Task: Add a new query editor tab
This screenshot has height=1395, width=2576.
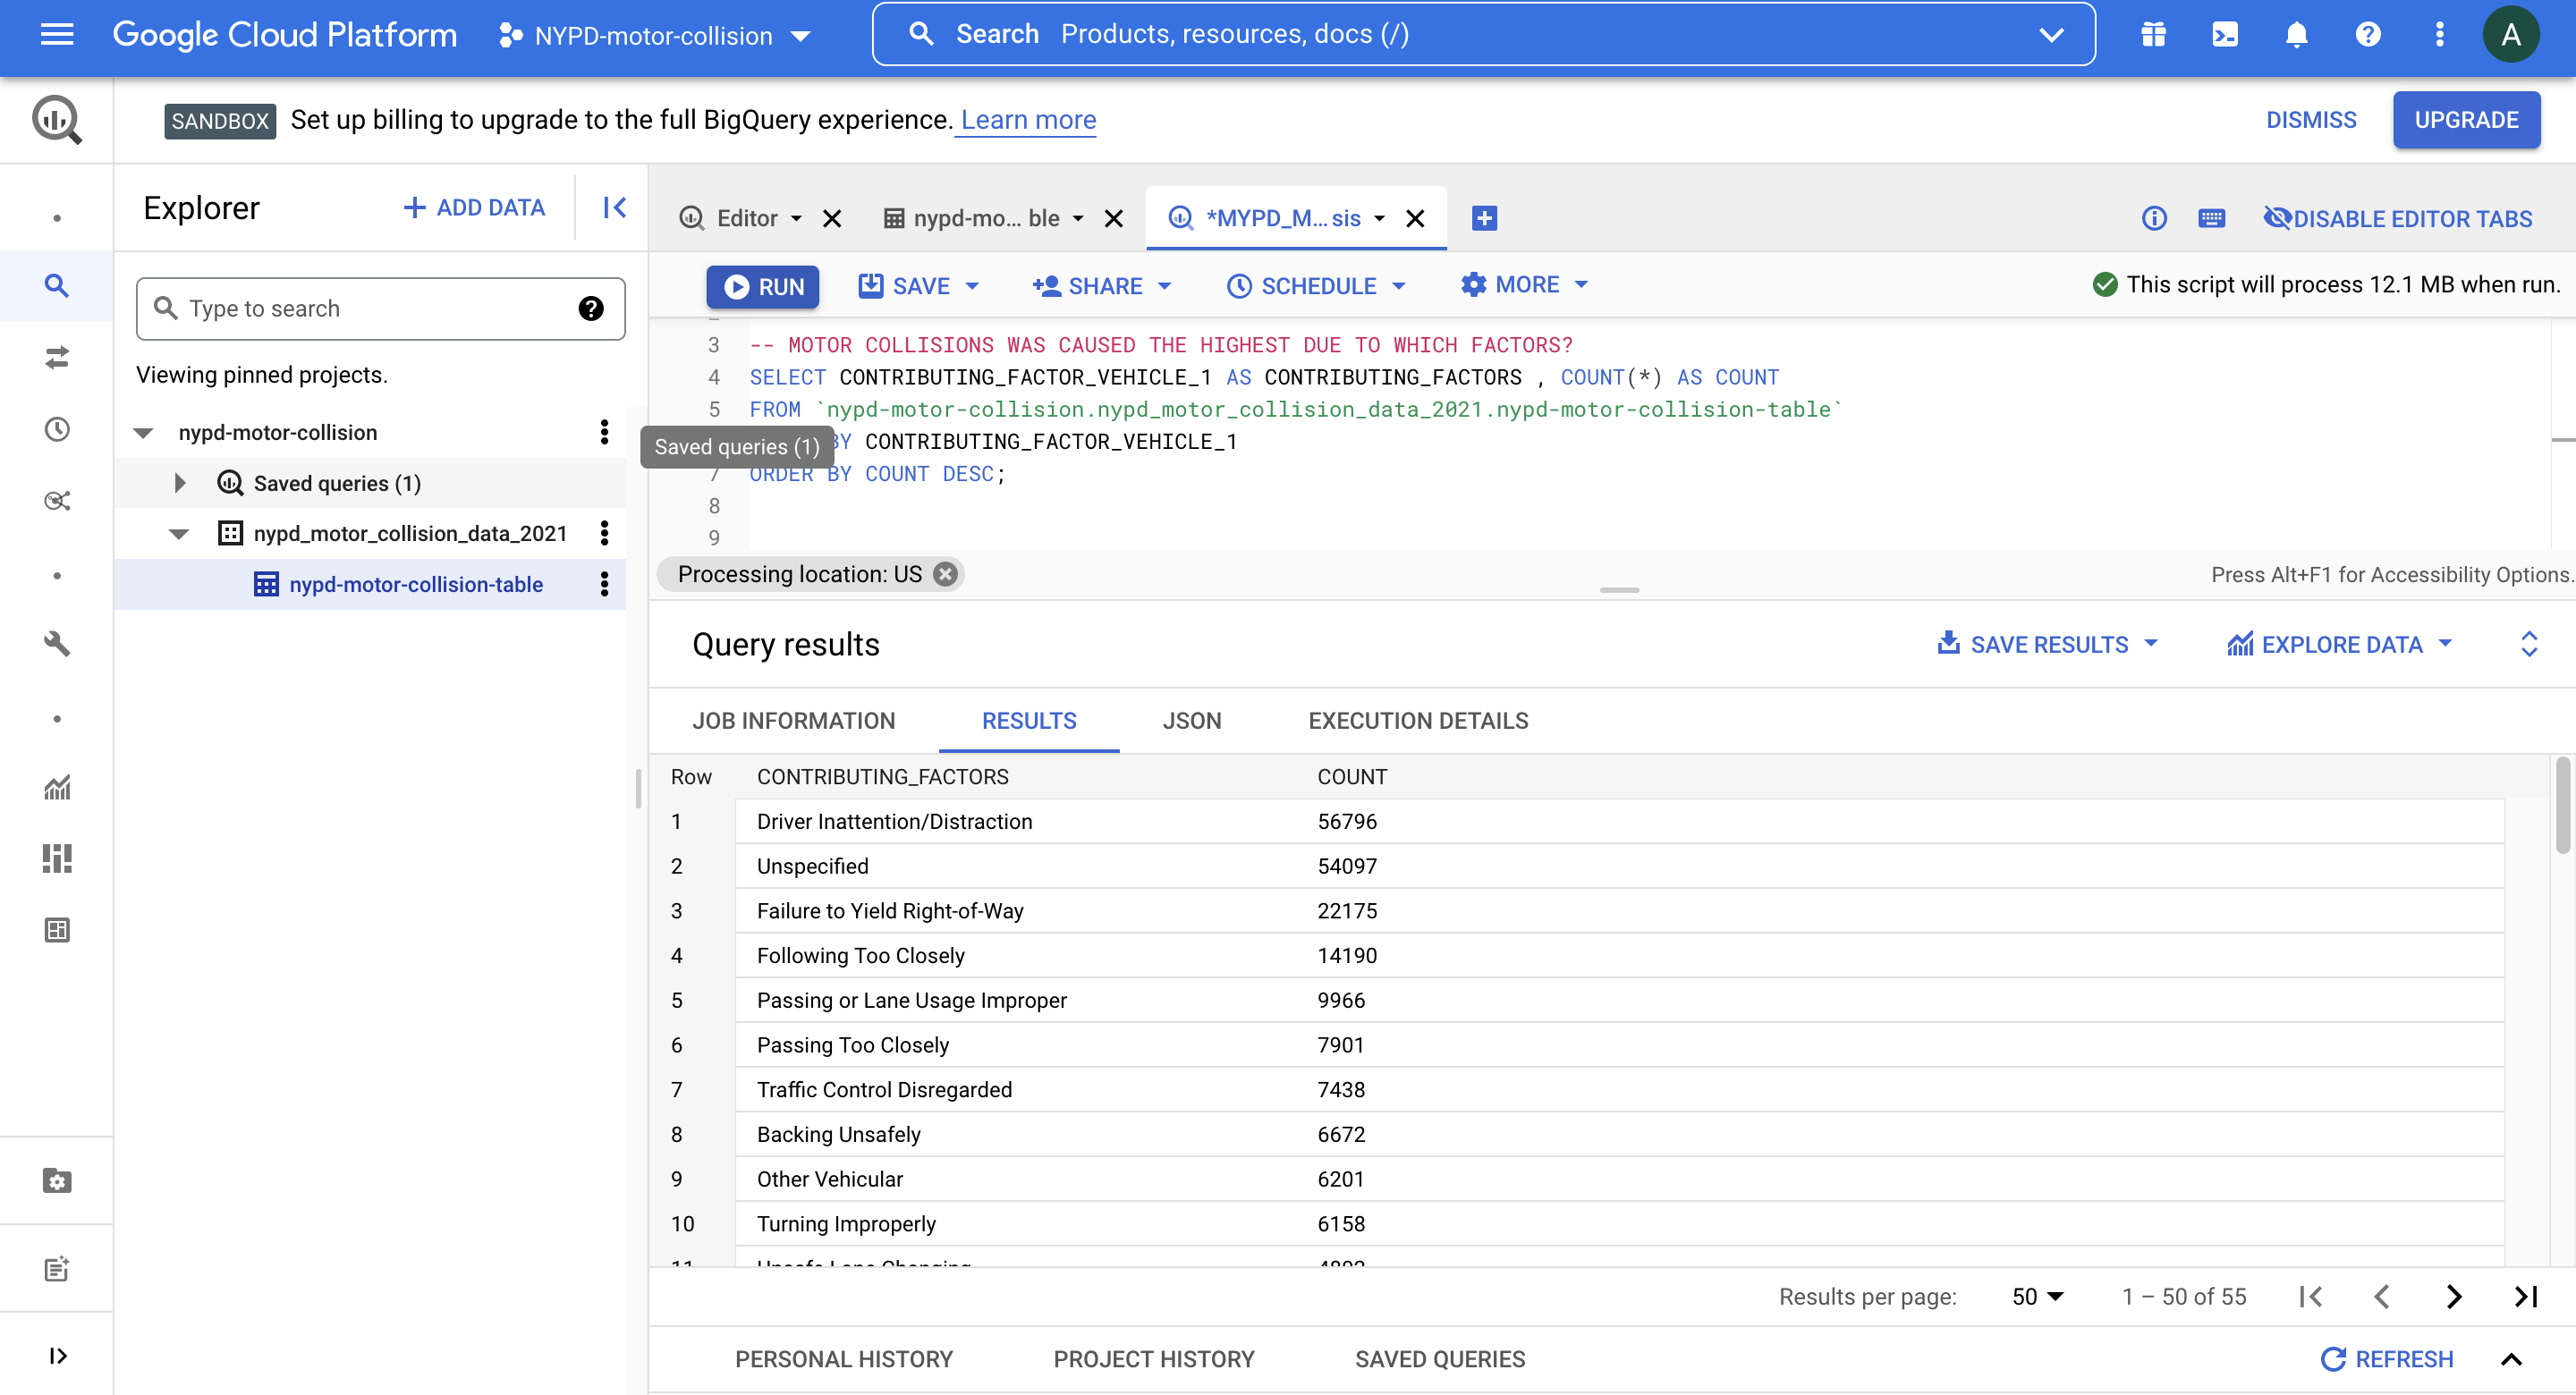Action: 1484,218
